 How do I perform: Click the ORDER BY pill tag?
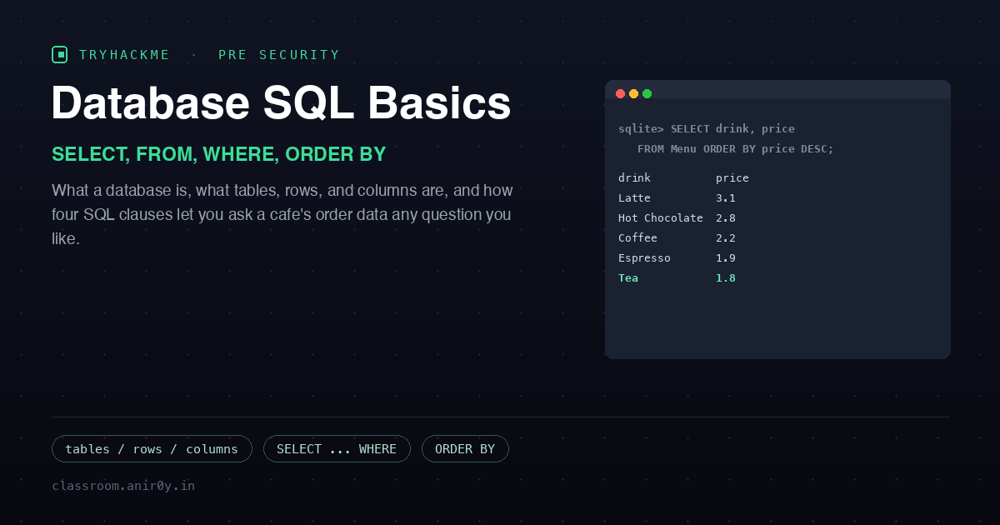465,449
